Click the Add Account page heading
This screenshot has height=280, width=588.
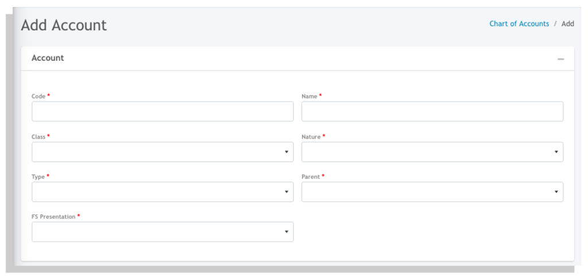tap(64, 25)
